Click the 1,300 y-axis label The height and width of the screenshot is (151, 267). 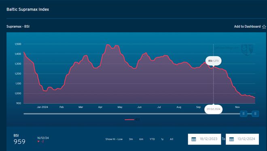point(18,64)
